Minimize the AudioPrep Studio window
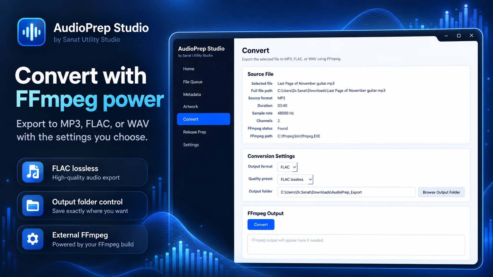This screenshot has width=493, height=277. 446,36
